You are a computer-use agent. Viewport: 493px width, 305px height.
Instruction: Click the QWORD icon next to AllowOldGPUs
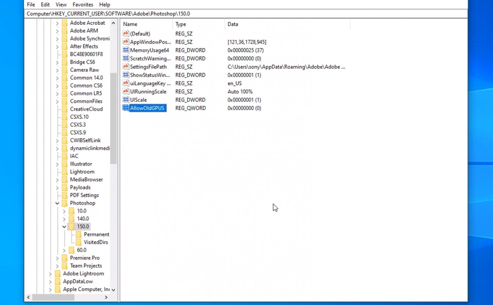[x=125, y=108]
